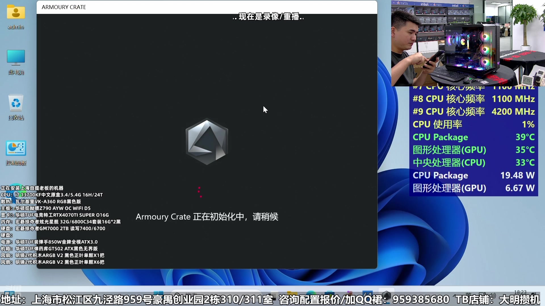Click the '4200 MHz' frequency value
This screenshot has width=545, height=306.
pyautogui.click(x=513, y=112)
